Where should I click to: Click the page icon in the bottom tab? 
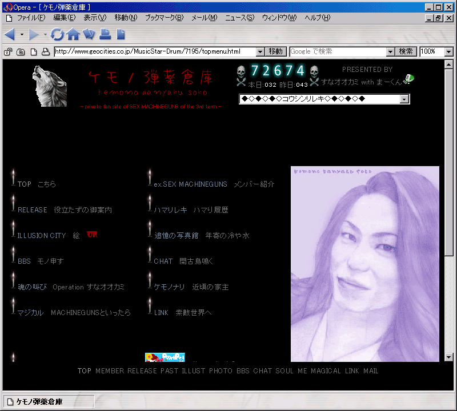tap(10, 402)
